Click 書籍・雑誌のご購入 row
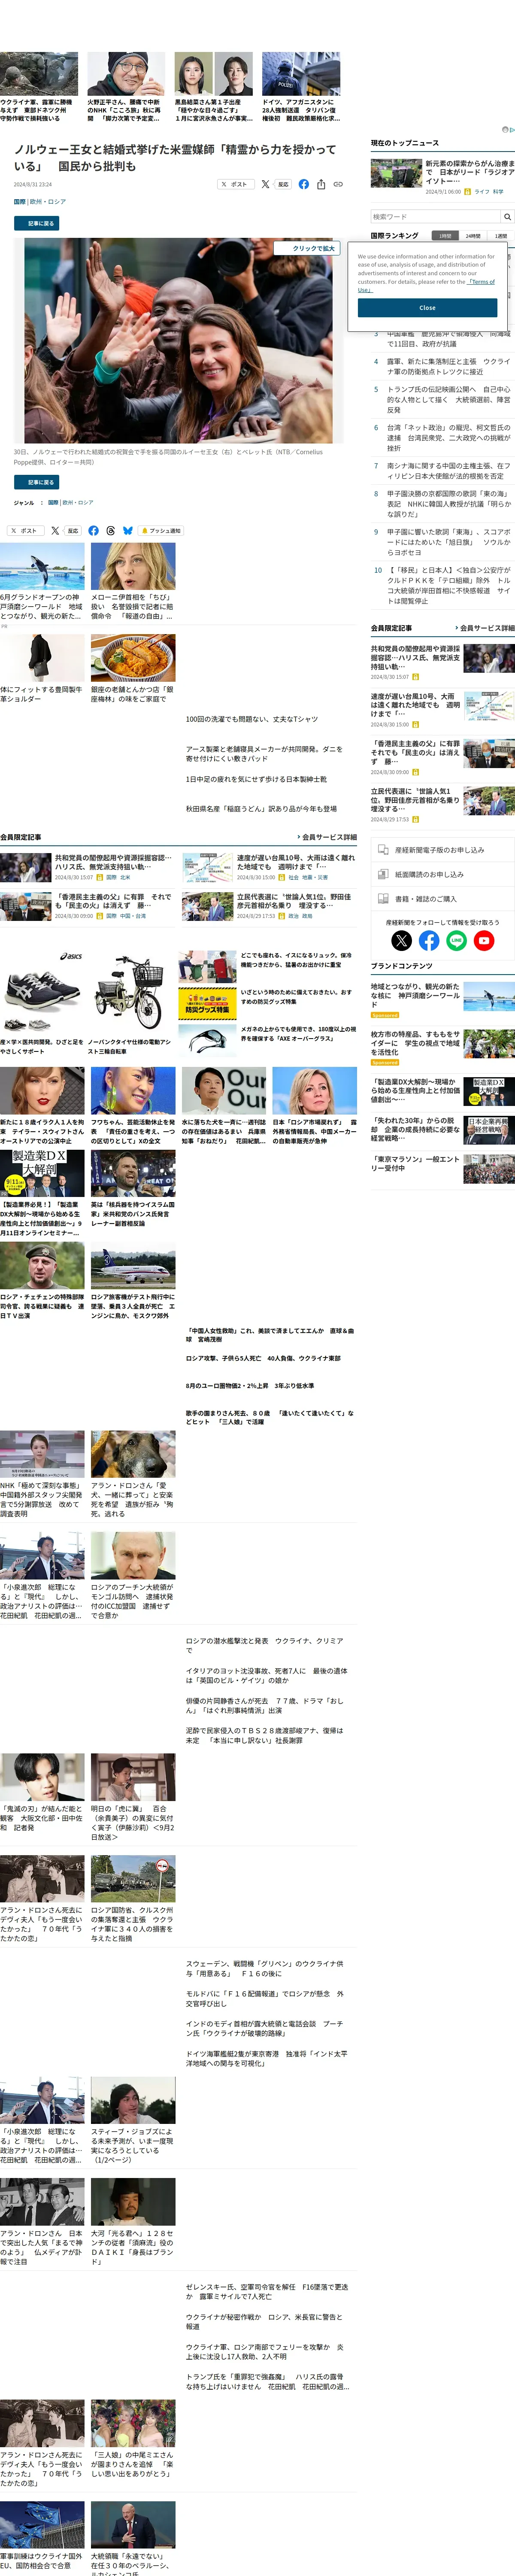515x2576 pixels. (x=442, y=899)
